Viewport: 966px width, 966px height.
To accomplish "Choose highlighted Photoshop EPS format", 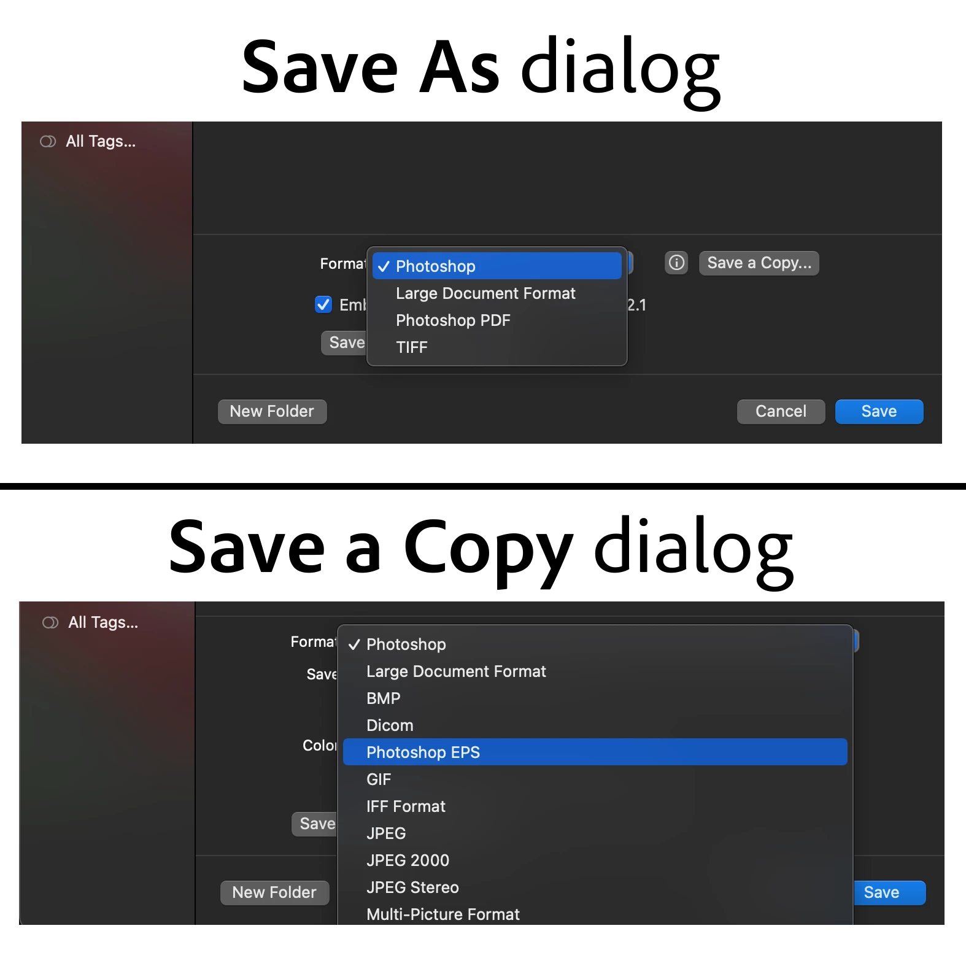I will 595,752.
